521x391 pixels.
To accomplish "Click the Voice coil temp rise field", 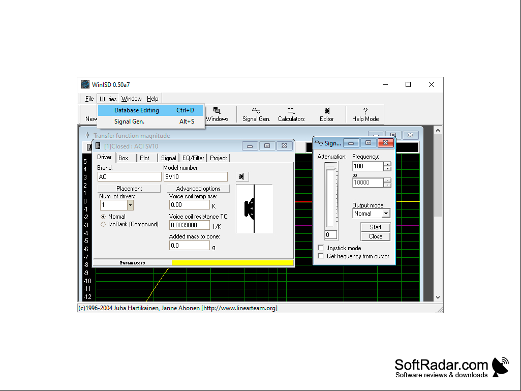I will coord(190,205).
